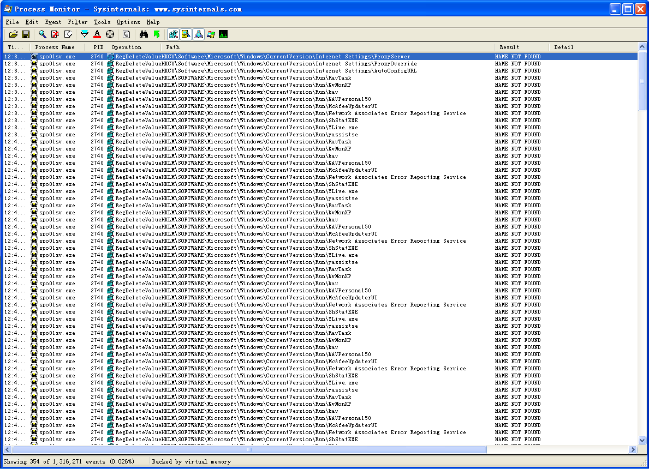The width and height of the screenshot is (649, 469).
Task: Open the Filter dialog funnel icon
Action: coord(85,34)
